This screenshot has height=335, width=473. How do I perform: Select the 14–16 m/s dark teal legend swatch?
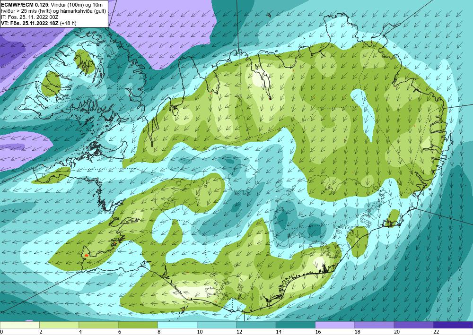[296, 325]
